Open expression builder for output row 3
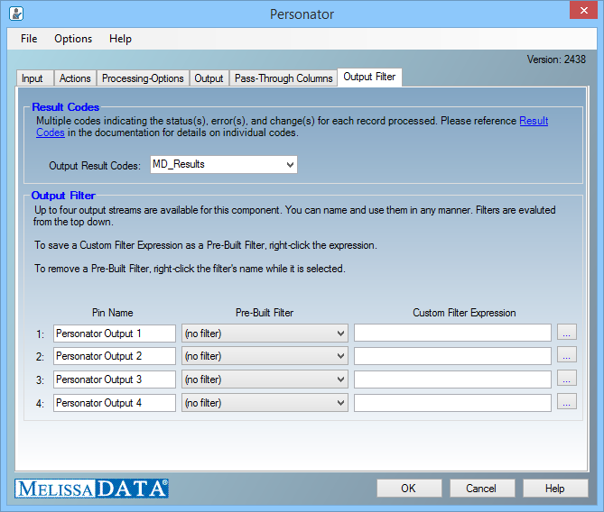The image size is (604, 512). pyautogui.click(x=566, y=379)
